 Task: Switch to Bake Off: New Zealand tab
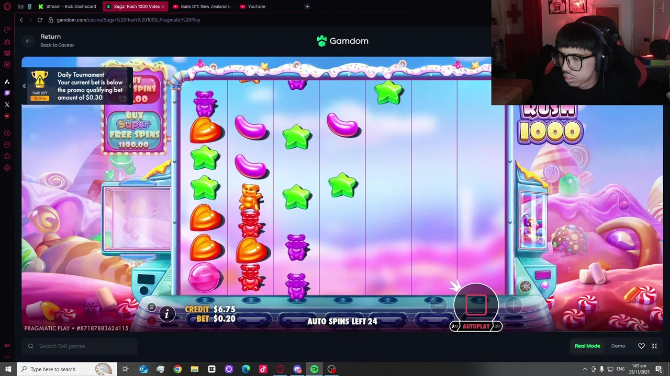pyautogui.click(x=203, y=6)
